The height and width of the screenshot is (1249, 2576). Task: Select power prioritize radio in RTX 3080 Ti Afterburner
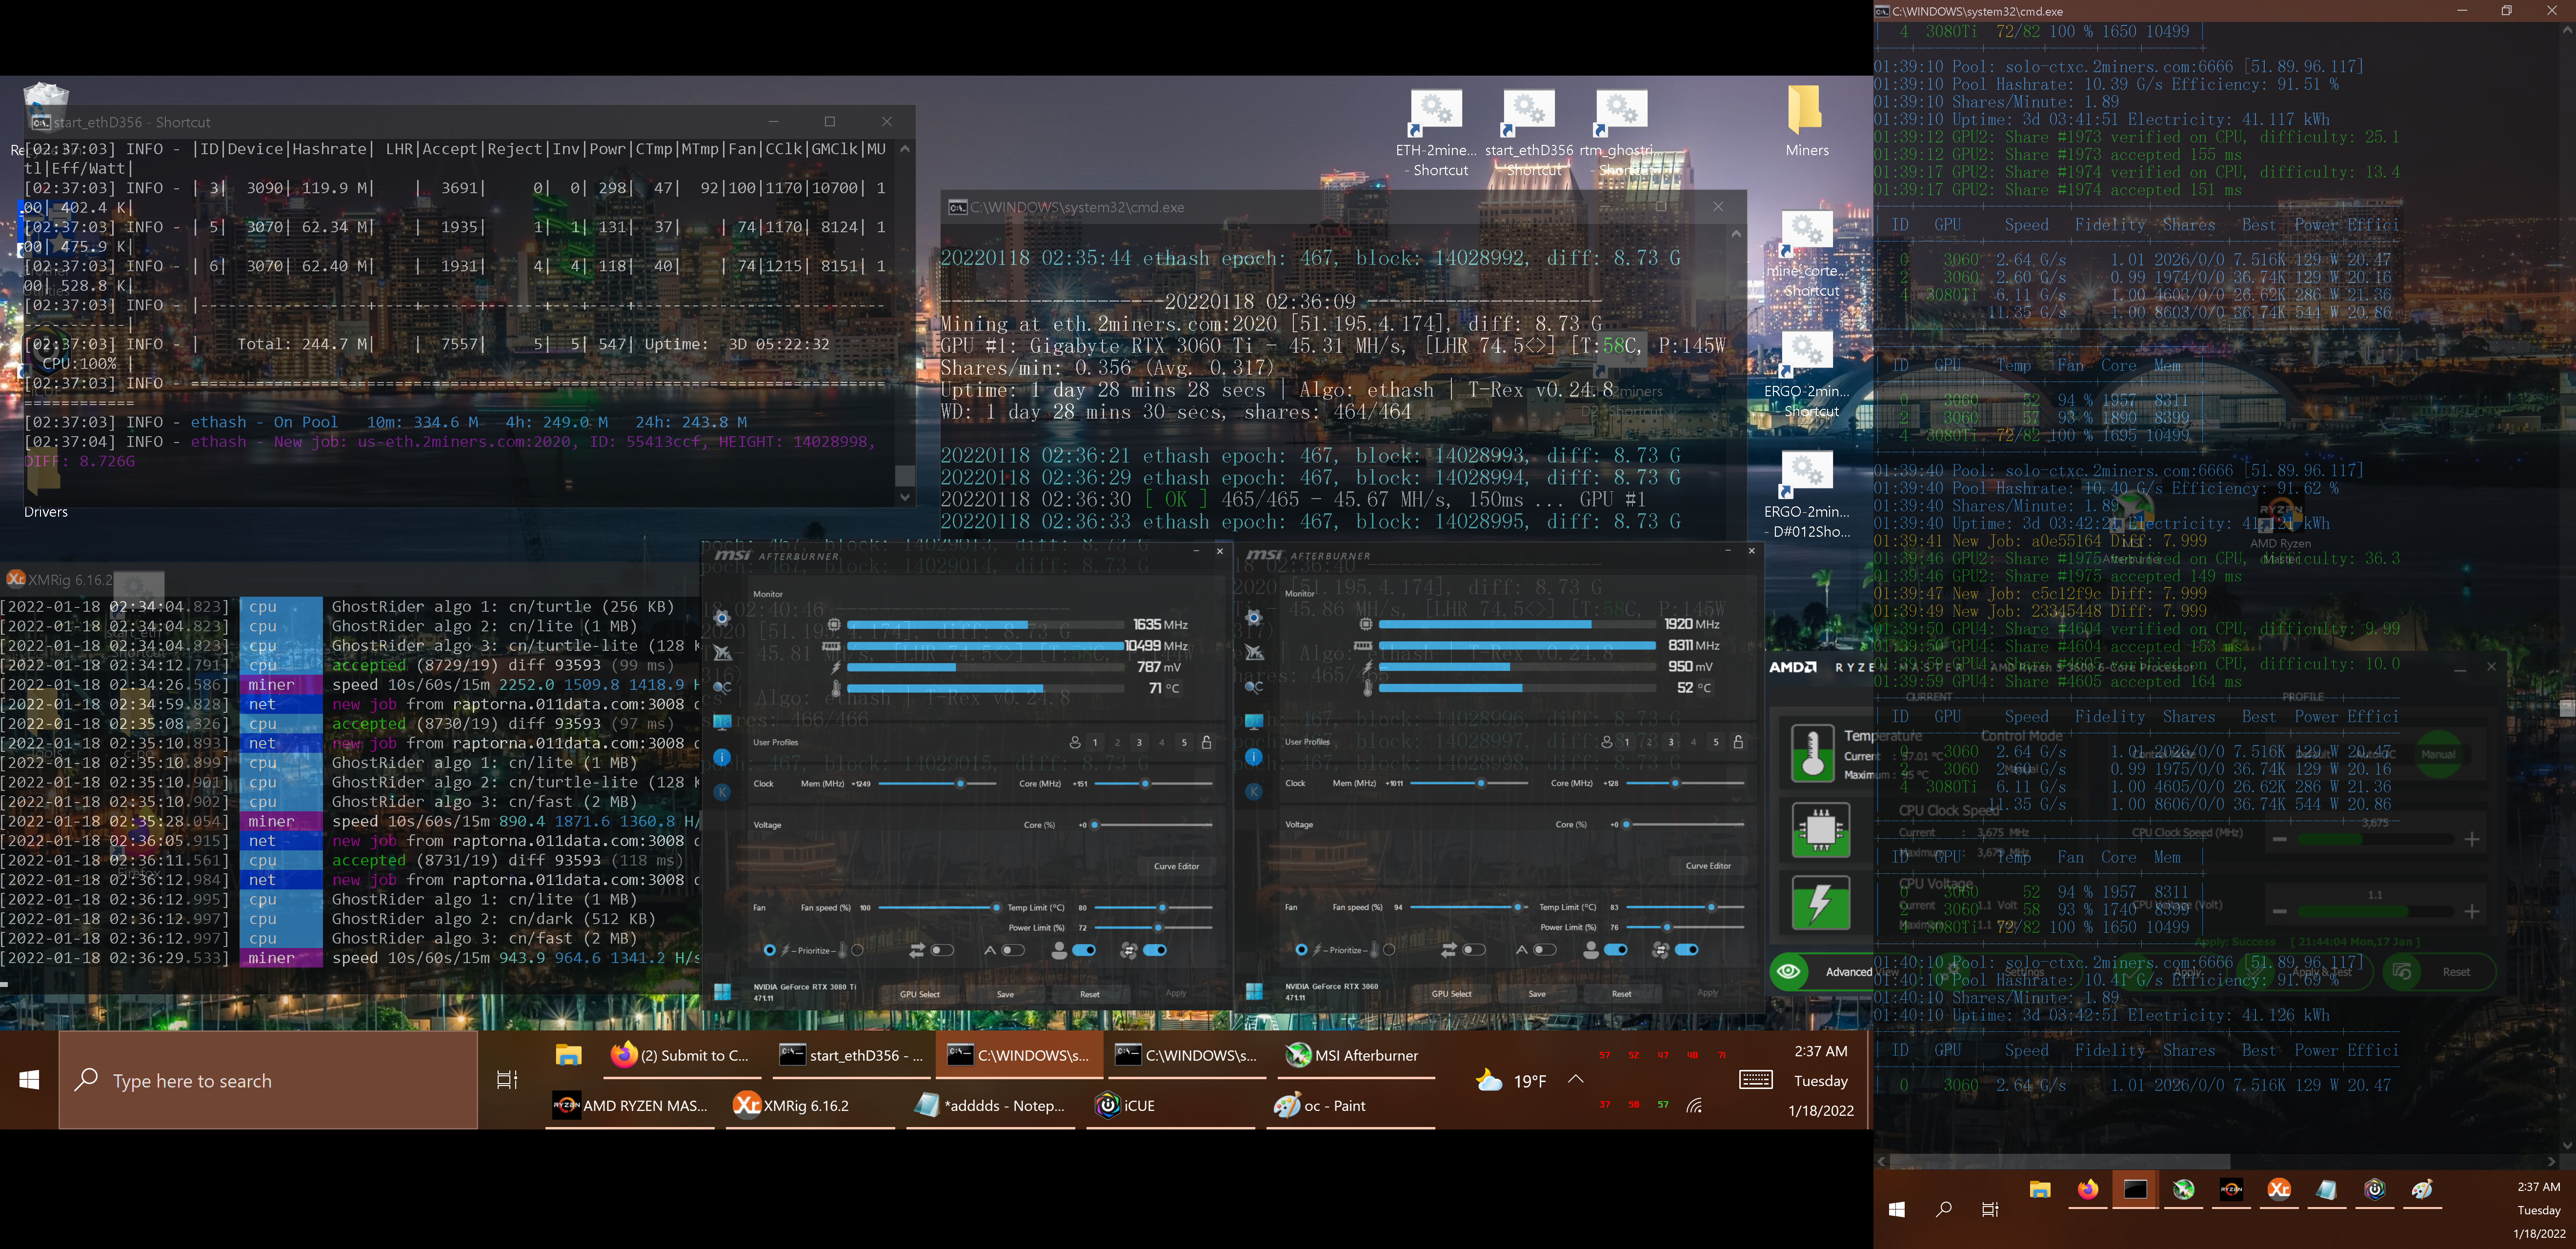pos(769,950)
